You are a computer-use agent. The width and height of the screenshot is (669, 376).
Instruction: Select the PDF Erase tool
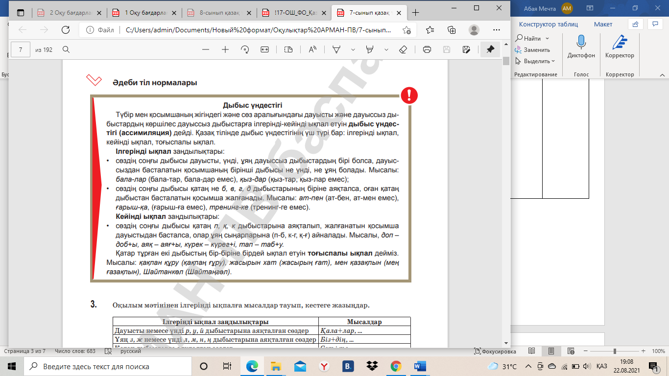pos(403,49)
